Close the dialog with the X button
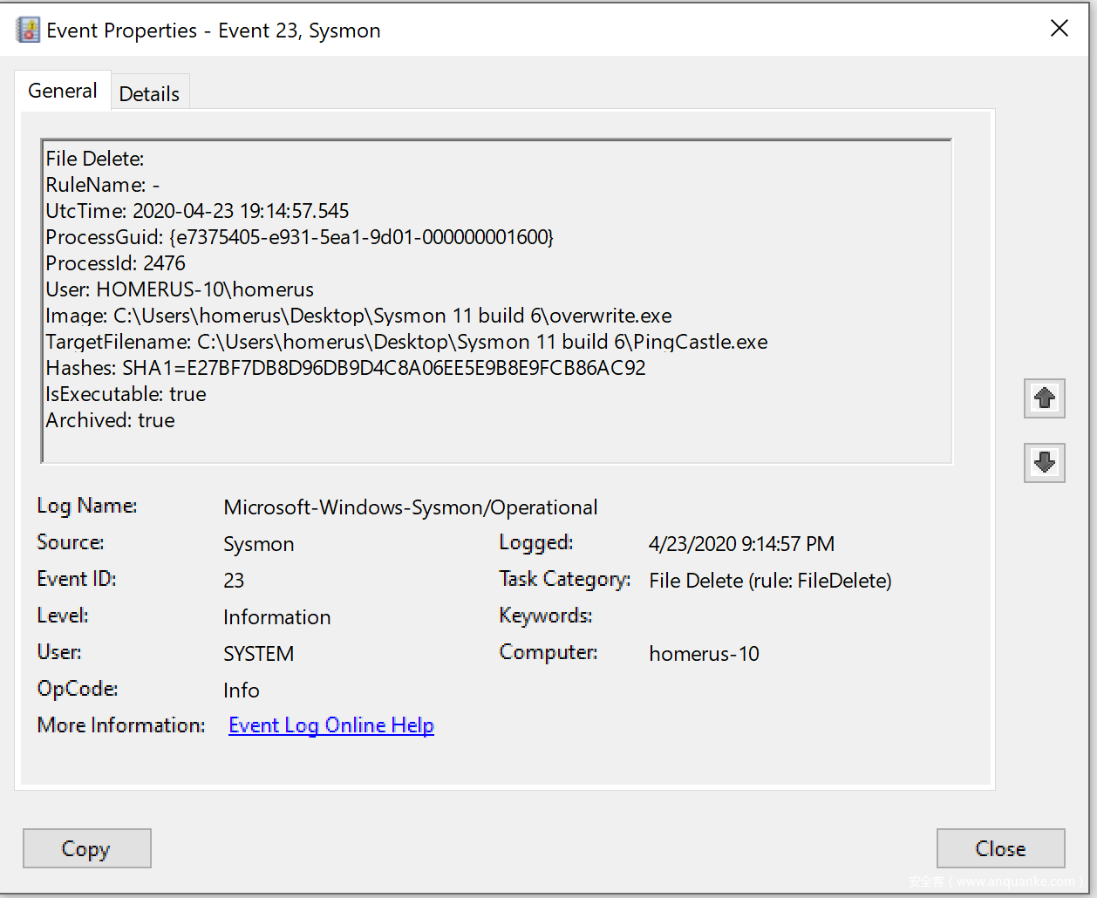 1059,29
